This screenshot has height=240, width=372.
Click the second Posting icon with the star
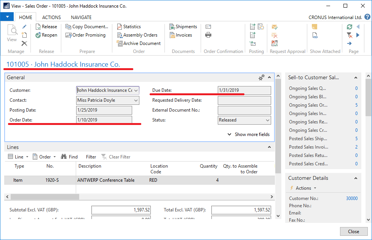click(261, 27)
